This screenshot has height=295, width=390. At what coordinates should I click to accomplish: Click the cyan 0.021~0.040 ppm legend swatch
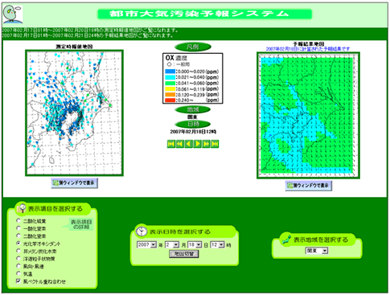(x=170, y=77)
